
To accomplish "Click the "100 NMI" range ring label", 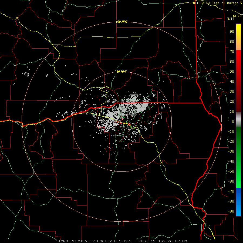I will (122, 22).
